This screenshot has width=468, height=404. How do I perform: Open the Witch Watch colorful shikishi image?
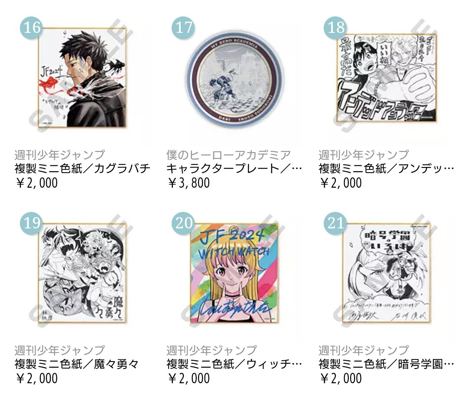coord(234,273)
